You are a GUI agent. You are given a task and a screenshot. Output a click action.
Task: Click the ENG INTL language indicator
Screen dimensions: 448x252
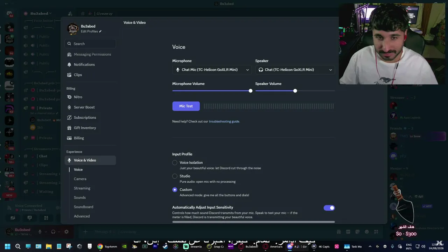coord(409,246)
